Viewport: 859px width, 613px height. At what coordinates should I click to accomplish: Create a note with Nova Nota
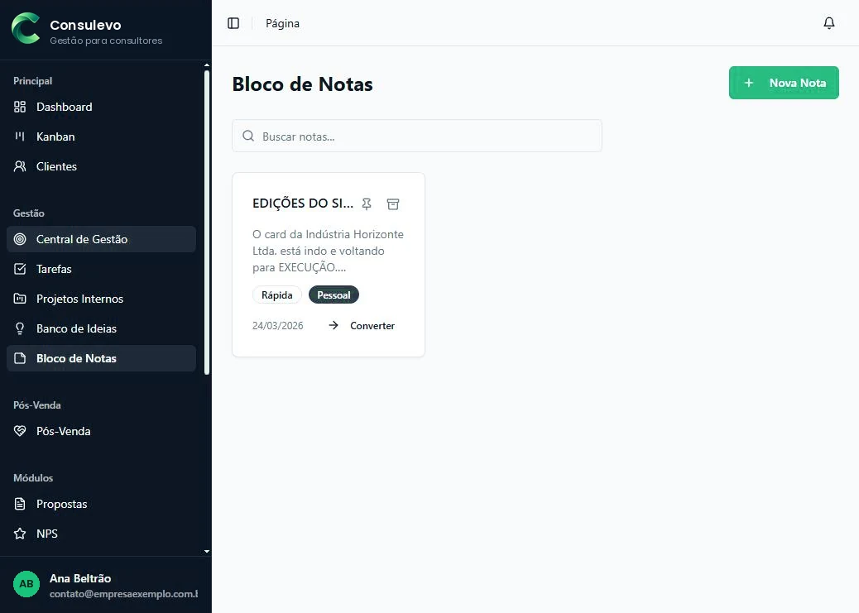[784, 83]
